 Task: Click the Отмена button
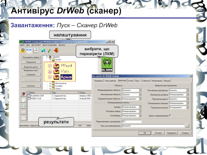[x=158, y=133]
